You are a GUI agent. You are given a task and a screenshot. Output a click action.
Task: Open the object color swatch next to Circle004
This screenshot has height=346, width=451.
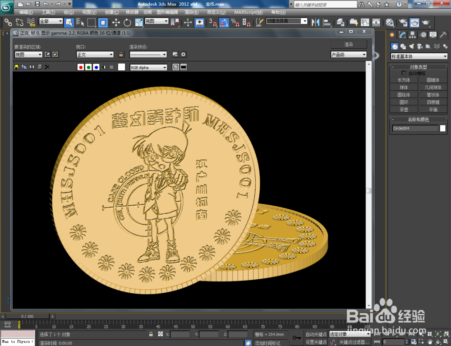(443, 128)
